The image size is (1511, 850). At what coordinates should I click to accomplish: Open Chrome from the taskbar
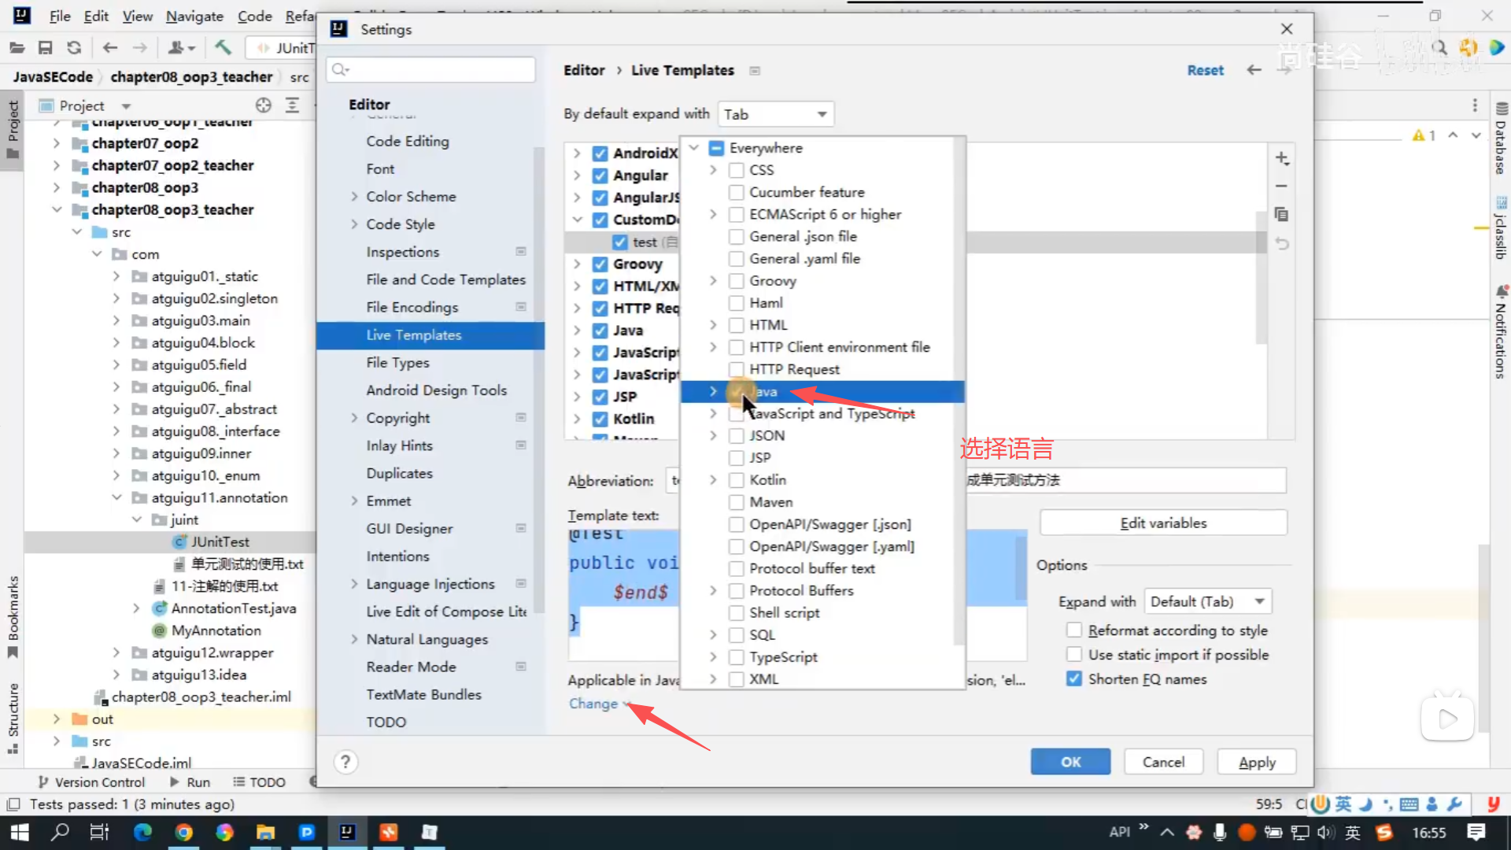(x=183, y=832)
